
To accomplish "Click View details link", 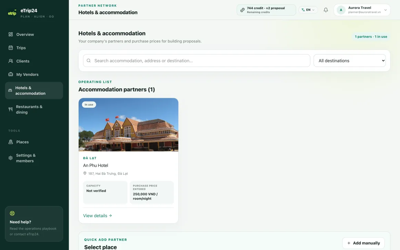I will click(98, 216).
